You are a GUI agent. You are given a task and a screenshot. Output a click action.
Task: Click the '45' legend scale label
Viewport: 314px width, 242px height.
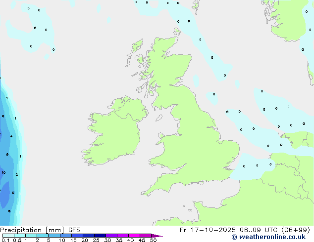point(142,240)
